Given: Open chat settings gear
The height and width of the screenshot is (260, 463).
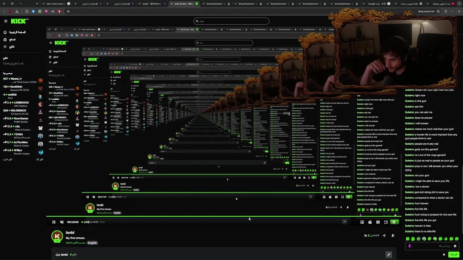Looking at the screenshot, I should coord(444,255).
